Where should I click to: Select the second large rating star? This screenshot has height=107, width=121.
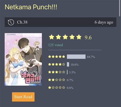pyautogui.click(x=58, y=37)
